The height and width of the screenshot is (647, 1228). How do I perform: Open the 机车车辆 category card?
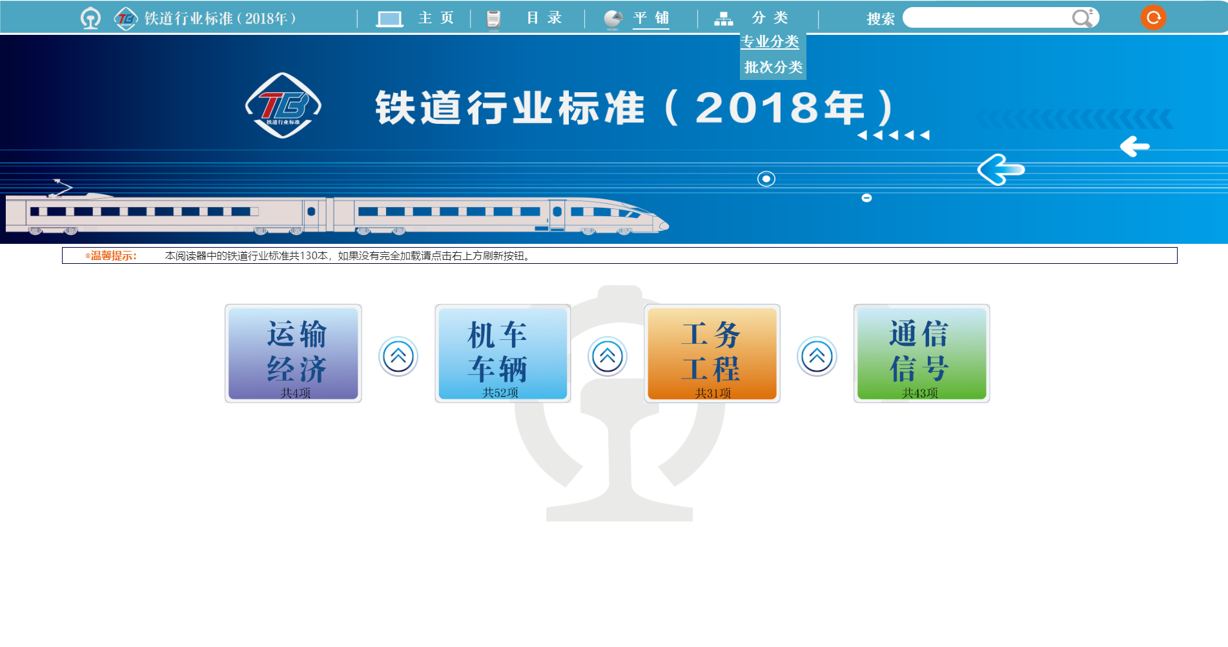tap(503, 353)
